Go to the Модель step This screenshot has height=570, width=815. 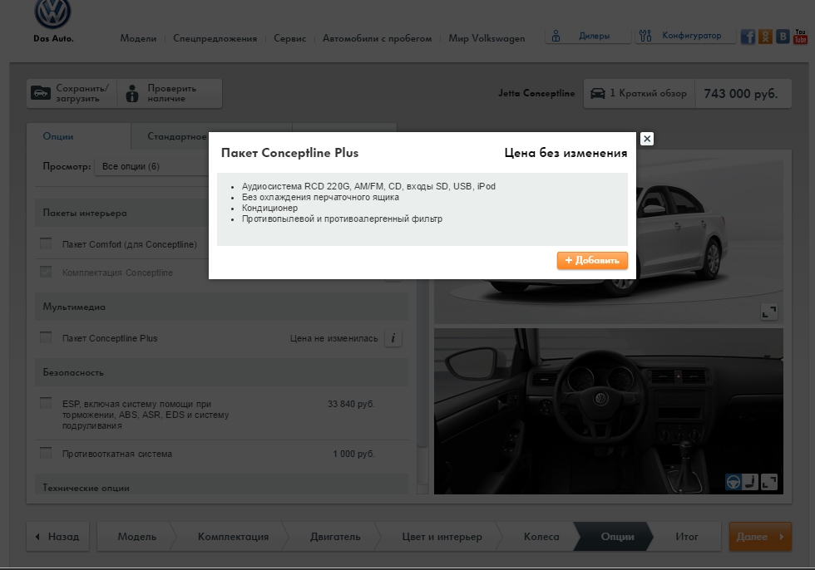(136, 537)
